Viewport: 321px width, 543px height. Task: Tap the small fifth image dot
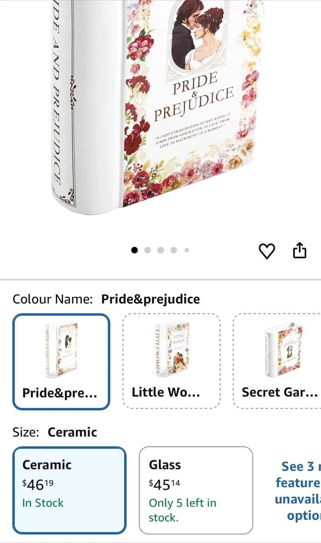[x=187, y=250]
